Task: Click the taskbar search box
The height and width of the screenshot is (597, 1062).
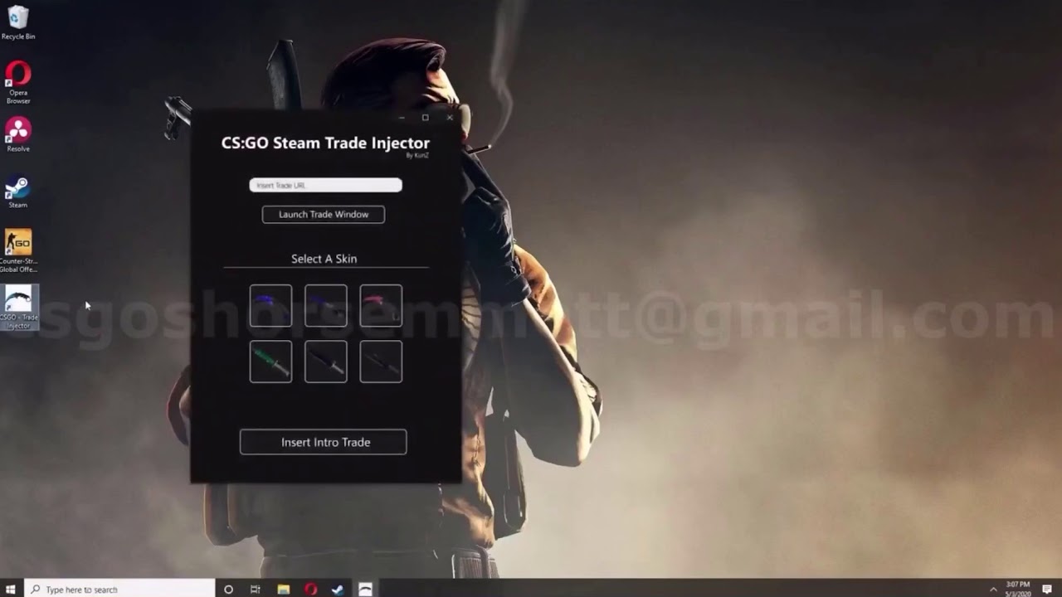Action: coord(119,590)
